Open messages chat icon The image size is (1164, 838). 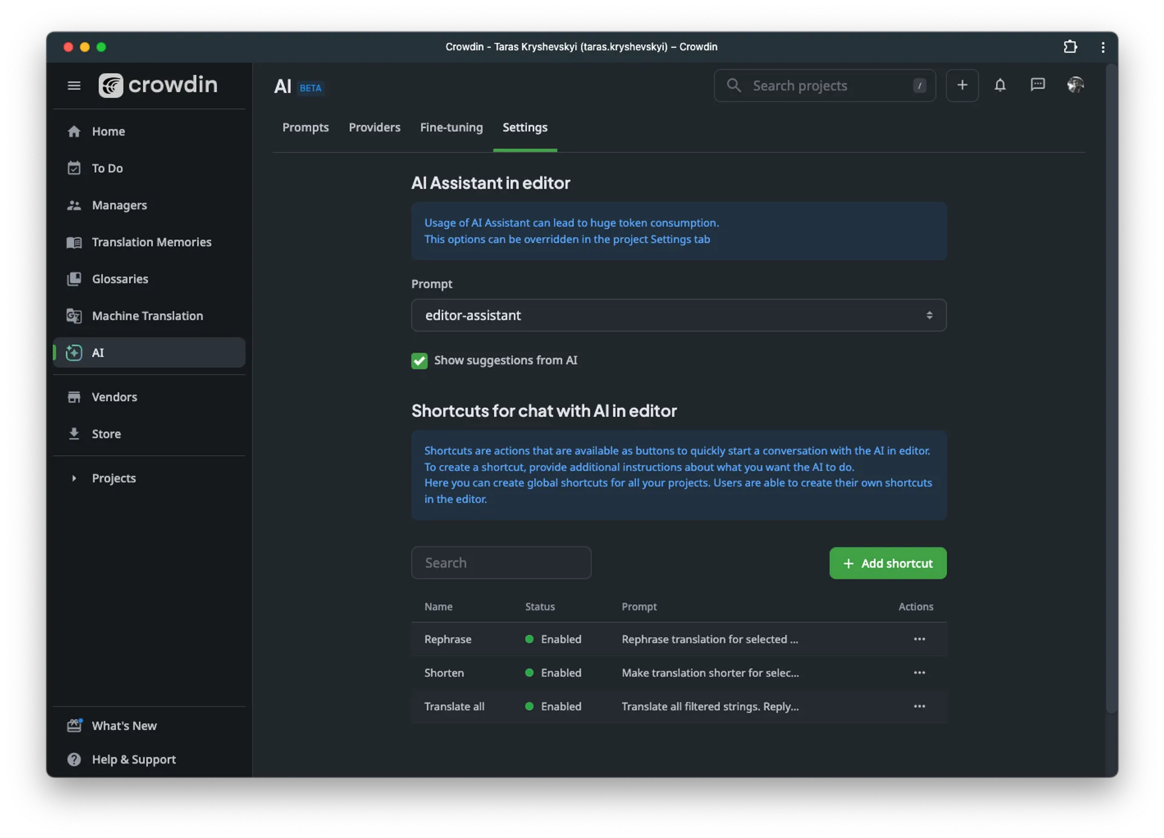[x=1038, y=85]
